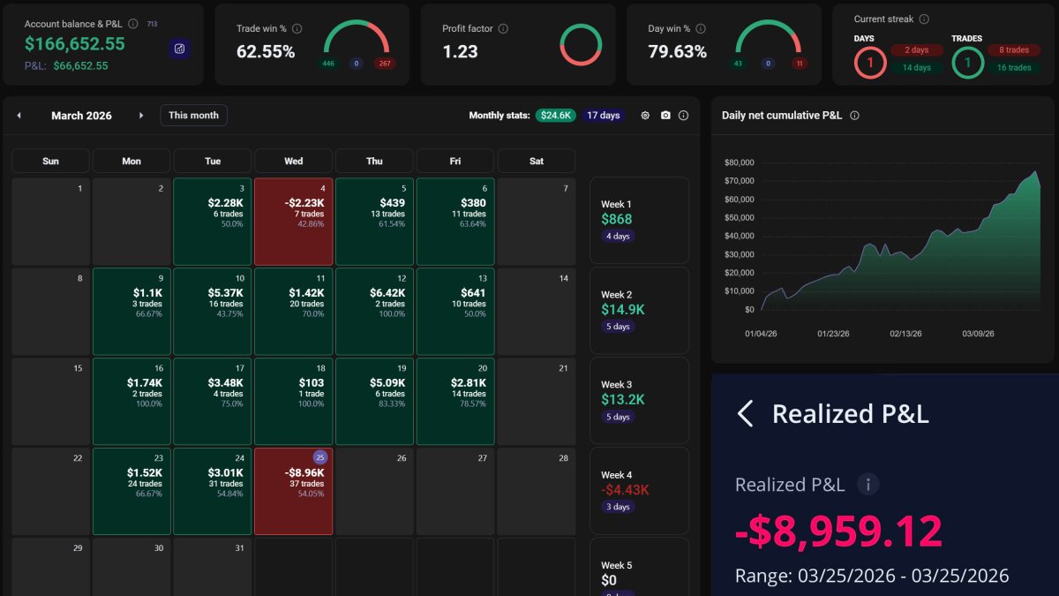Image resolution: width=1059 pixels, height=596 pixels.
Task: Open the calendar settings gear icon
Action: click(644, 115)
